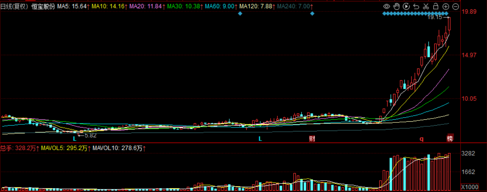487x192 pixels.
Task: Click the 19.15 high price label
Action: click(435, 17)
